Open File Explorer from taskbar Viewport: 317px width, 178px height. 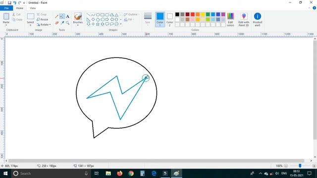point(108,174)
